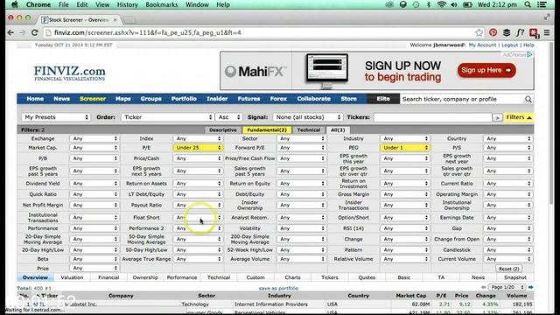Viewport: 560px width, 315px height.
Task: Click the browser forward arrow
Action: (23, 33)
